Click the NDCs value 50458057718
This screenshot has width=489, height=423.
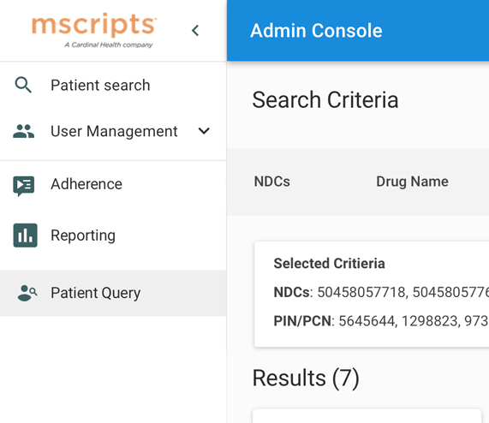(x=361, y=292)
